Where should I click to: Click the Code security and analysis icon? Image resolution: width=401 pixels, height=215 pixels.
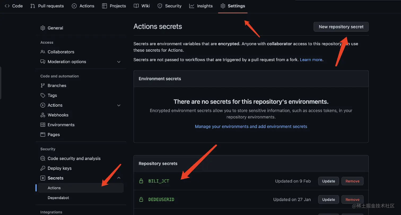43,158
